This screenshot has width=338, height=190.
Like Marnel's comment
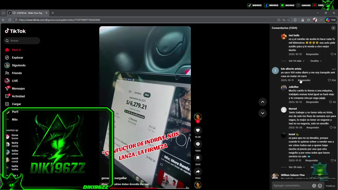[331, 127]
